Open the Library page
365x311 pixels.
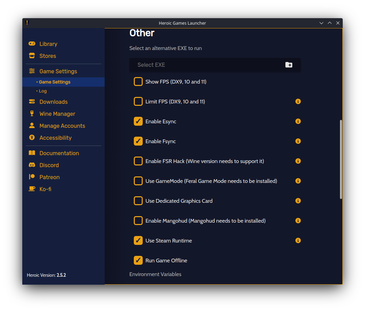tap(48, 44)
